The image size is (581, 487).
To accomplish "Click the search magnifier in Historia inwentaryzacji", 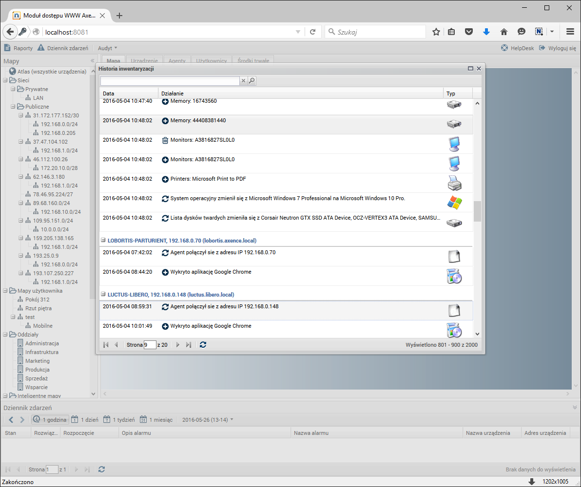I will click(252, 81).
